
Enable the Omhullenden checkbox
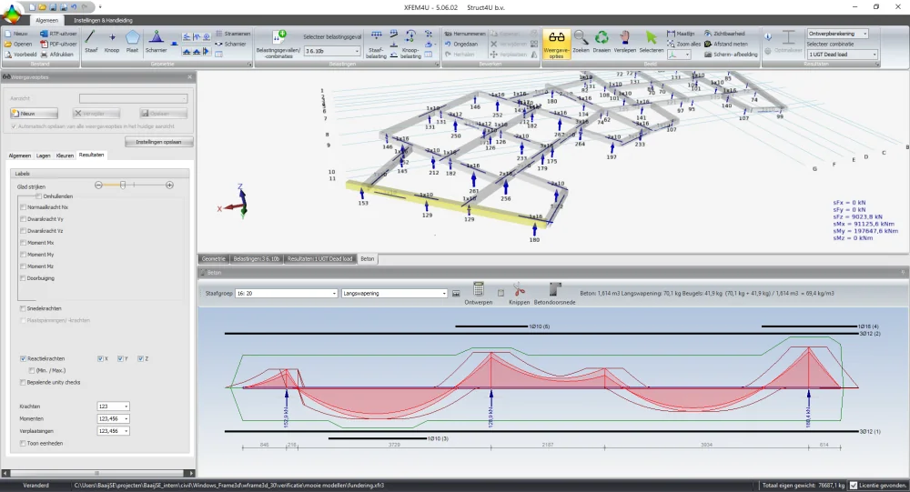39,196
